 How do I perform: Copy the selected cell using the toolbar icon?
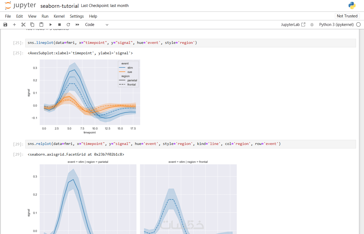(x=32, y=25)
